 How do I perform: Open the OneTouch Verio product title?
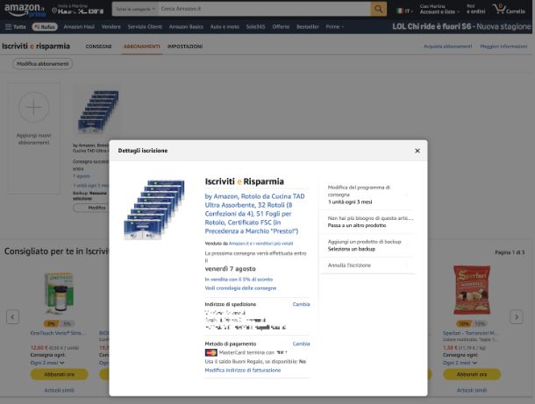coord(59,333)
